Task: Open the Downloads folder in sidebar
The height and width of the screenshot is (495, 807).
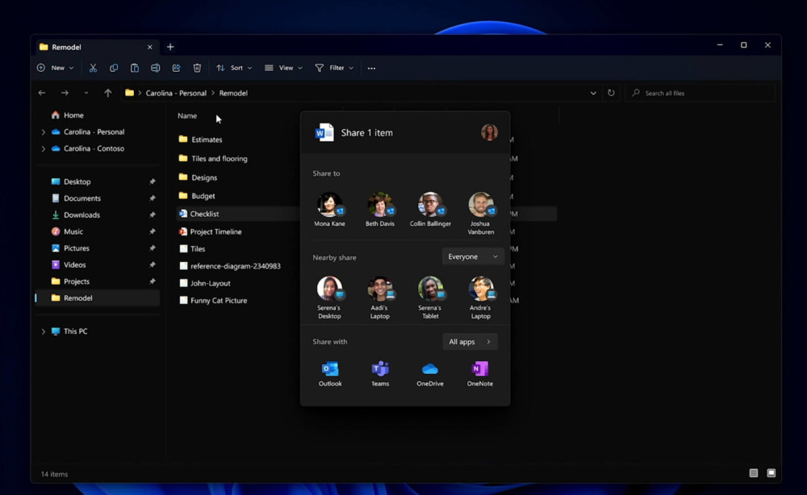Action: click(82, 215)
